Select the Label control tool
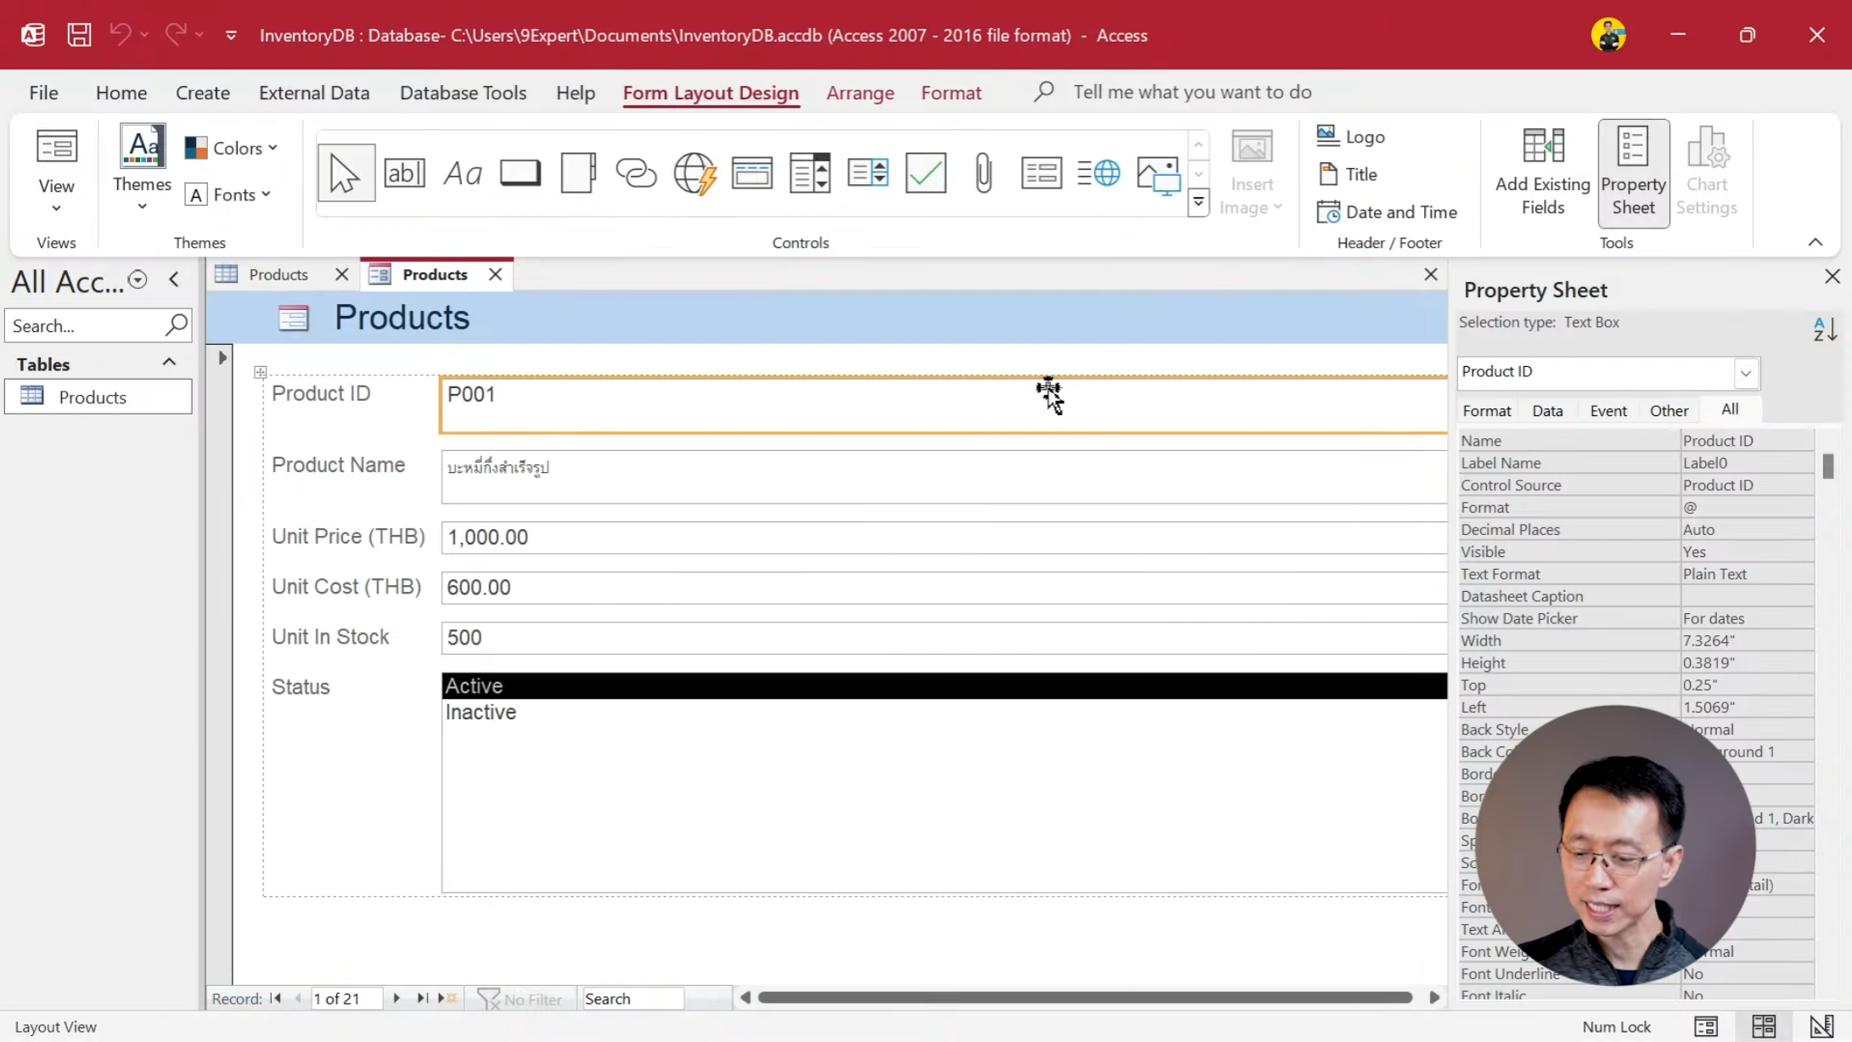The width and height of the screenshot is (1852, 1042). (x=463, y=172)
